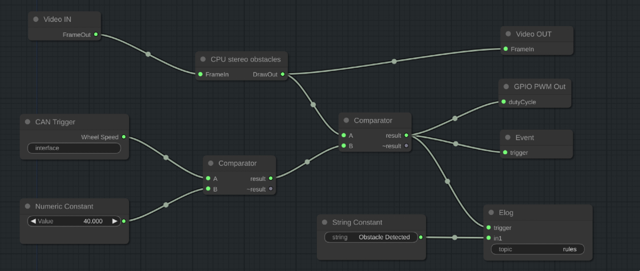Screen dimensions: 640x271
Task: Click the String Constant output pin
Action: pyautogui.click(x=420, y=237)
